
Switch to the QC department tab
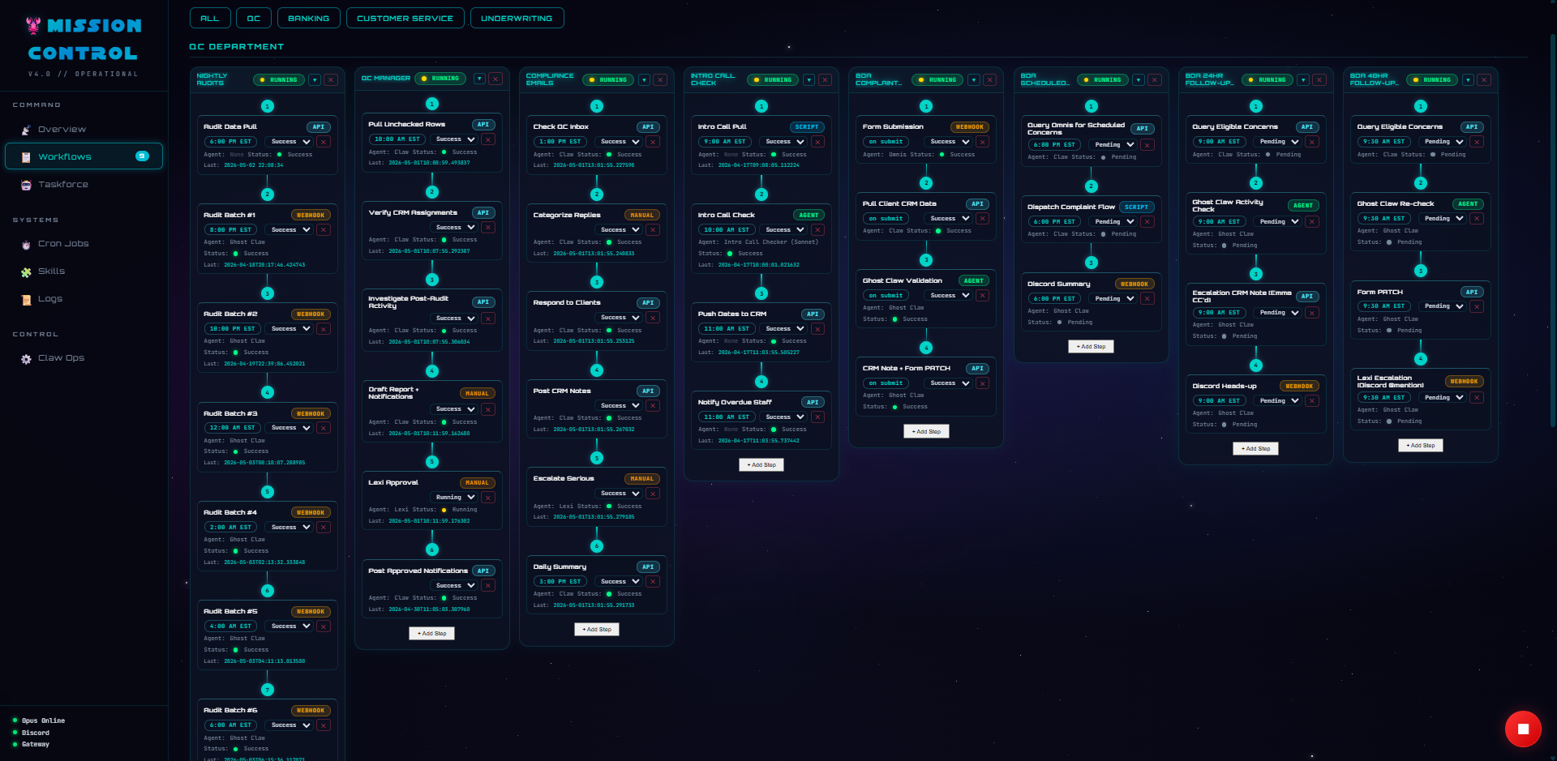(254, 18)
